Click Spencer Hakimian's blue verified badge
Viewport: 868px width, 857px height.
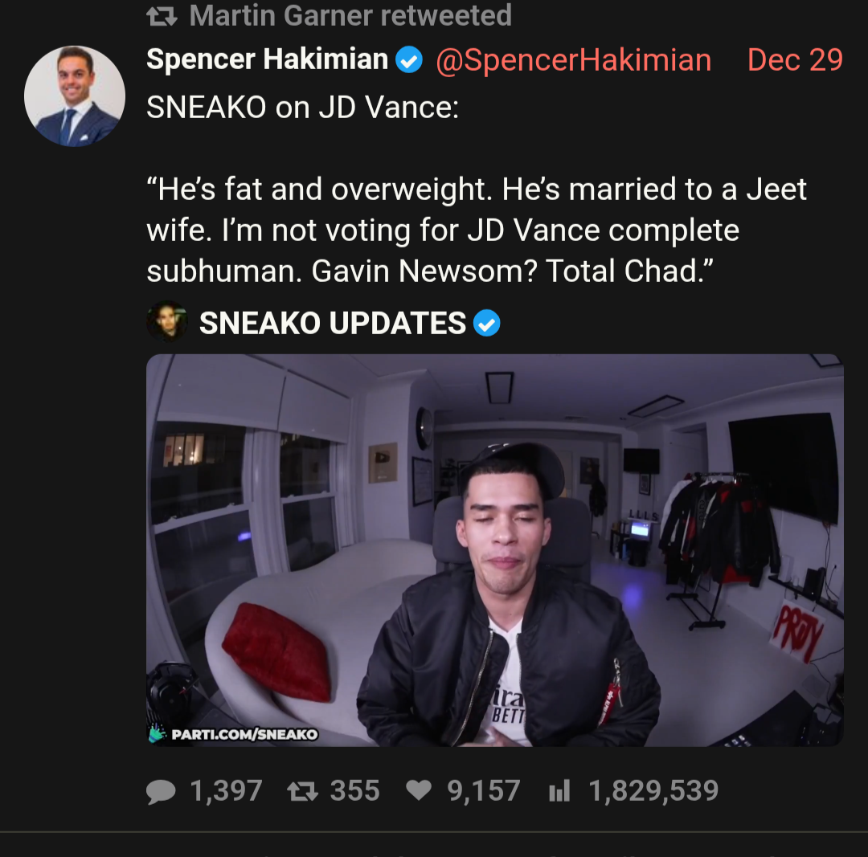(410, 59)
